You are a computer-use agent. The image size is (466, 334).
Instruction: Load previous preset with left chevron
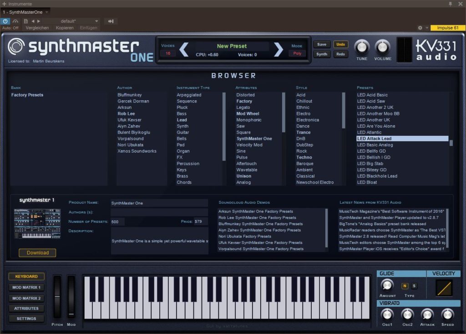point(184,49)
